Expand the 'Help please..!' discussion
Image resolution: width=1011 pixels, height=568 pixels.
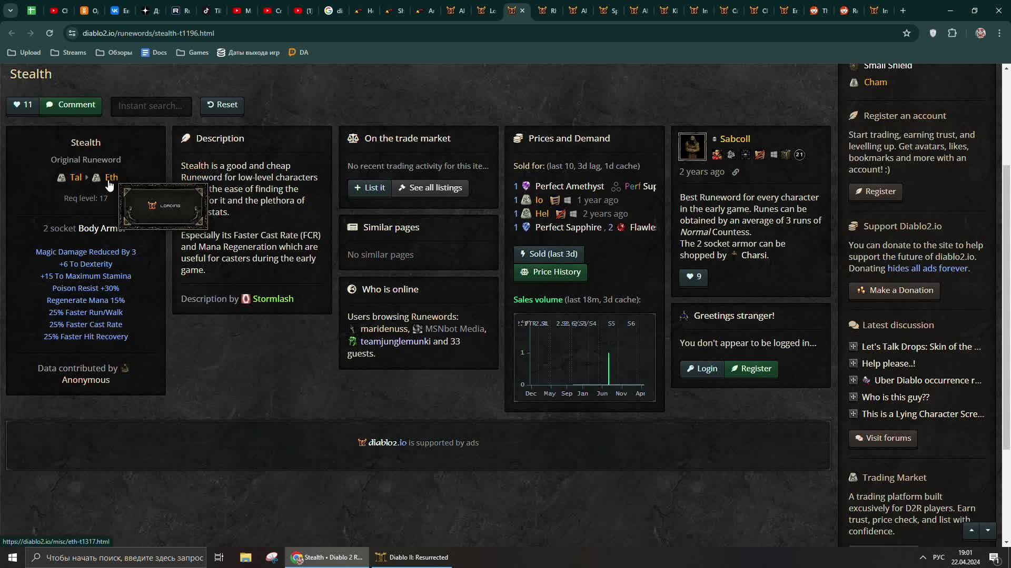[x=853, y=363]
